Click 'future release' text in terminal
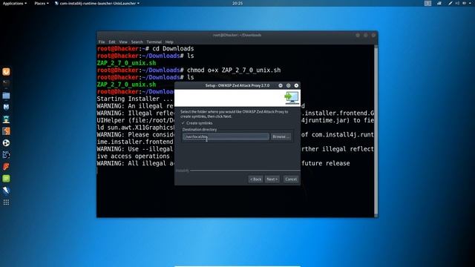This screenshot has height=267, width=475. (x=326, y=163)
